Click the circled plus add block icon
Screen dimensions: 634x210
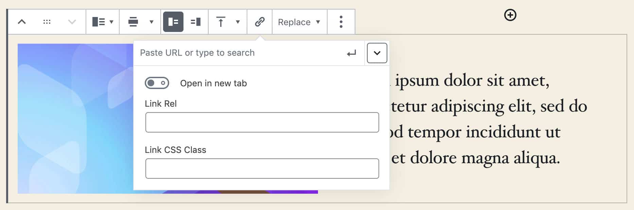(510, 15)
